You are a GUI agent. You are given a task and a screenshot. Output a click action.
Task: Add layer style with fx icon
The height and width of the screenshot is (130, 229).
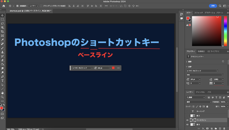(x=203, y=129)
